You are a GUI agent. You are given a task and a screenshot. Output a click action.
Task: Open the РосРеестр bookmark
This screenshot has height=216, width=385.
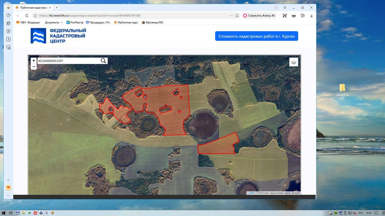coord(75,22)
